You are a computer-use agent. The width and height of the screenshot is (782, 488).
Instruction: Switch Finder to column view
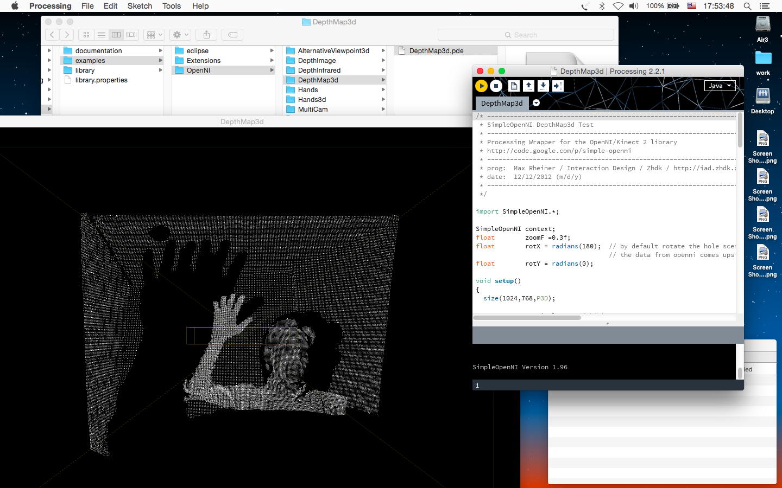coord(116,35)
